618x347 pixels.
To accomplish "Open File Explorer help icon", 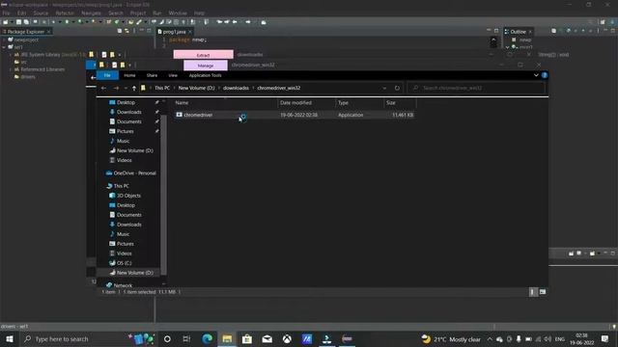I will tap(545, 75).
